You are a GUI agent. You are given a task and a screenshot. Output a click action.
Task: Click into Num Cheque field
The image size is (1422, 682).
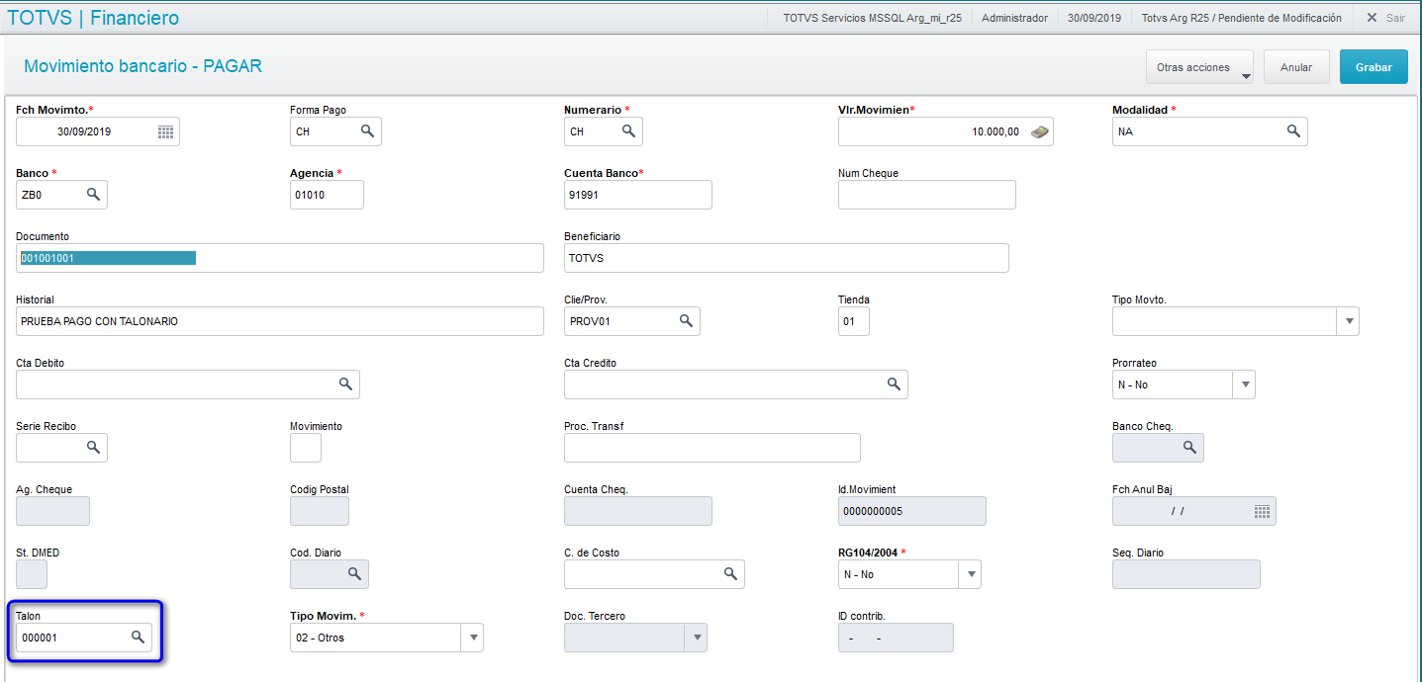pos(927,195)
